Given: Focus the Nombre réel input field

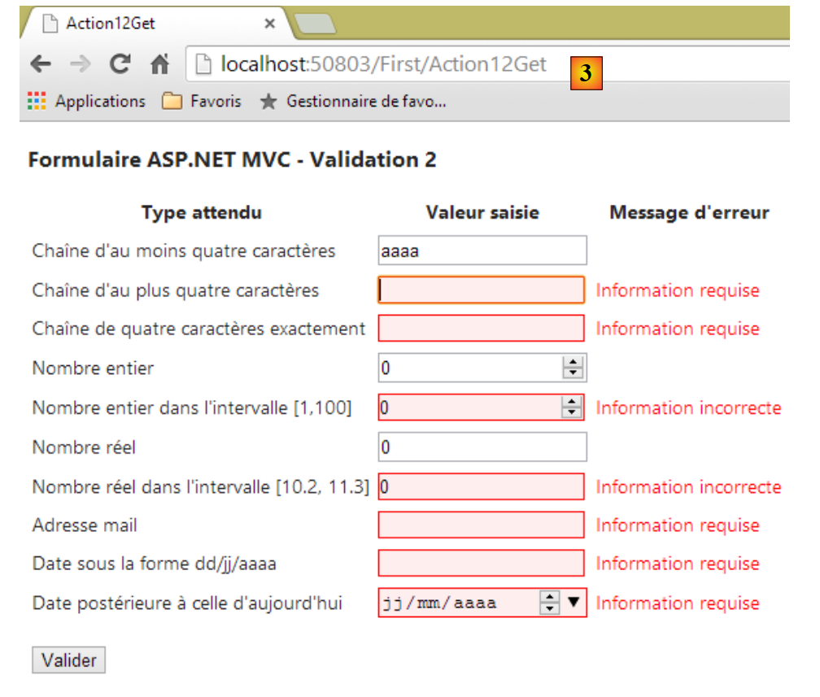Looking at the screenshot, I should pyautogui.click(x=482, y=447).
